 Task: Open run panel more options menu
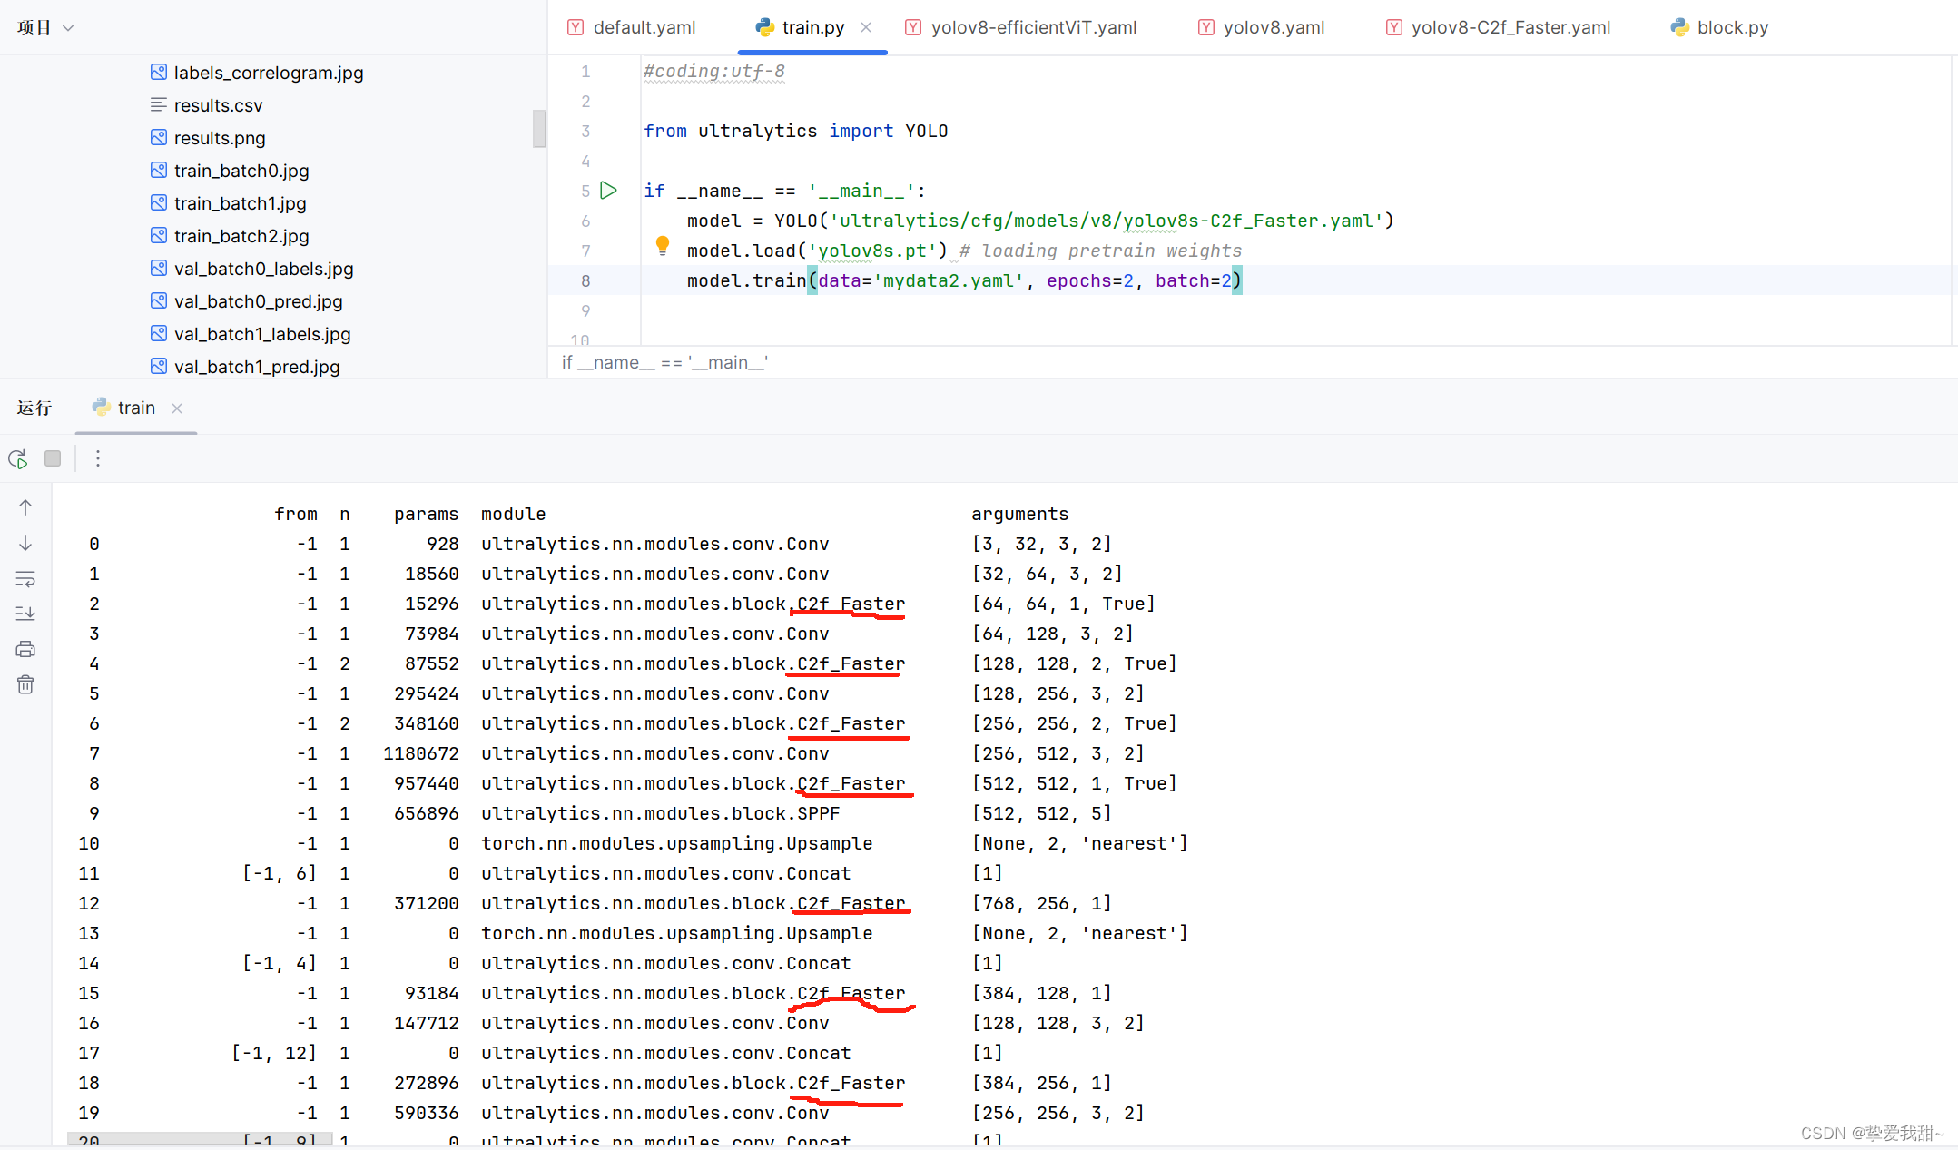click(x=98, y=459)
